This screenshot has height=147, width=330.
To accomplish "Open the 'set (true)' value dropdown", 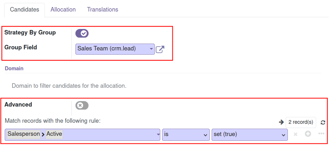I will tap(250, 135).
